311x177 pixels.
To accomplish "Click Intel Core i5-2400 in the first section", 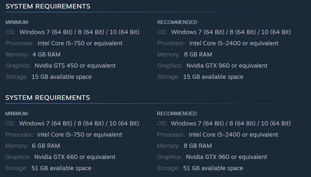I will click(234, 43).
